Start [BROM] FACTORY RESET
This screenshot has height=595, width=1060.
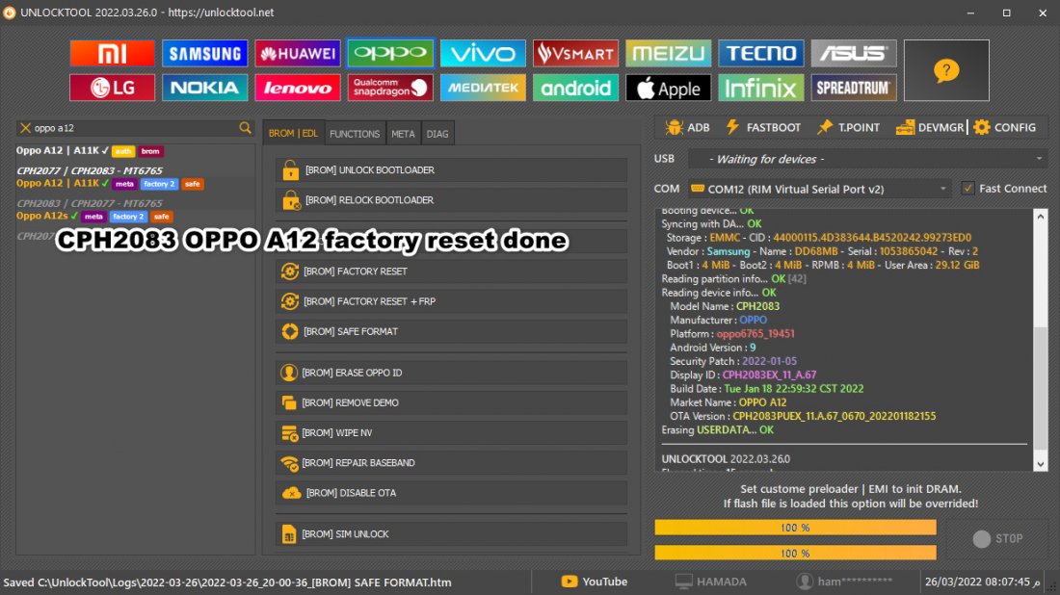pyautogui.click(x=451, y=272)
